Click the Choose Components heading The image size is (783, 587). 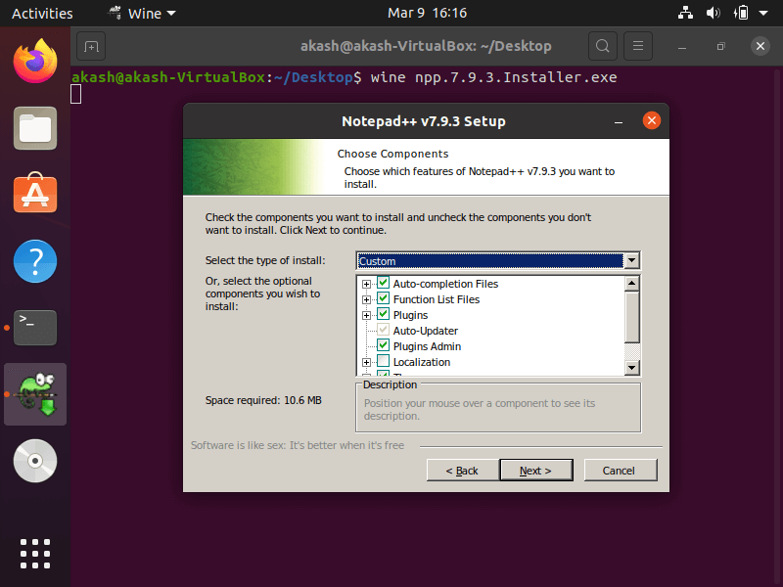pos(392,154)
